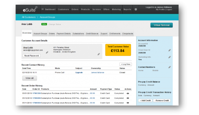The height and width of the screenshot is (115, 199).
Task: Click the yellow Total Customer Value box
Action: (x=118, y=50)
